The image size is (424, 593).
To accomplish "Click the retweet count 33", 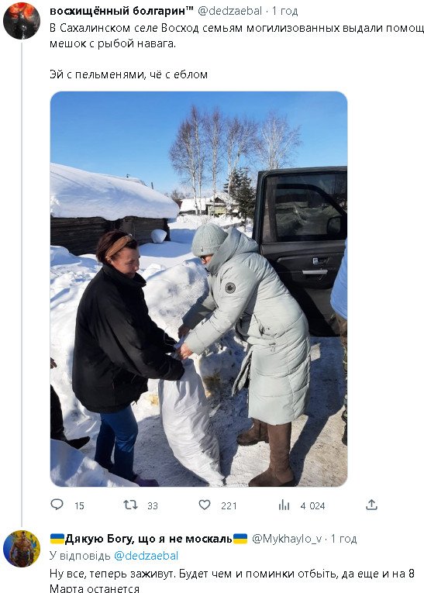I will [x=153, y=505].
